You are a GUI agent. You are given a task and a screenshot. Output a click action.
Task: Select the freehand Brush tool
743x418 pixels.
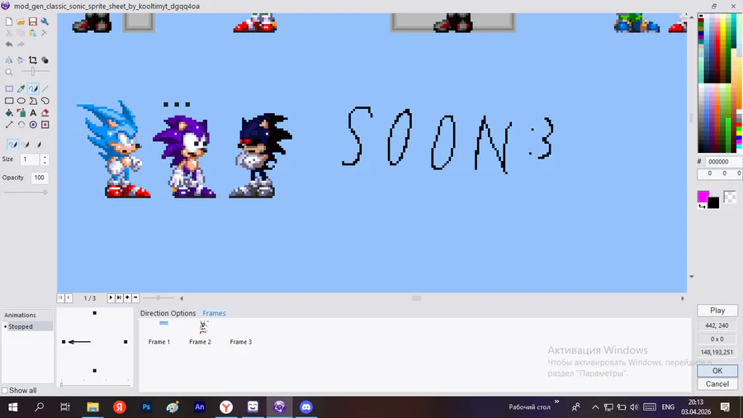(33, 88)
